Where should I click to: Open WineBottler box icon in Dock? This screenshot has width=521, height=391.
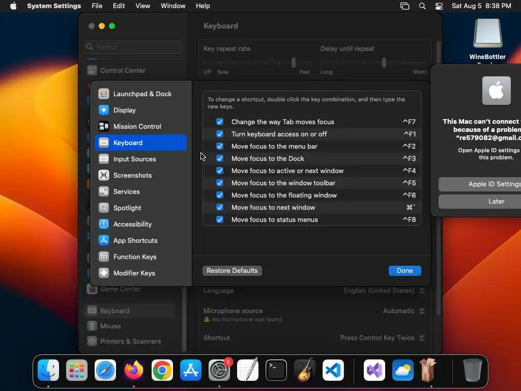(x=428, y=370)
